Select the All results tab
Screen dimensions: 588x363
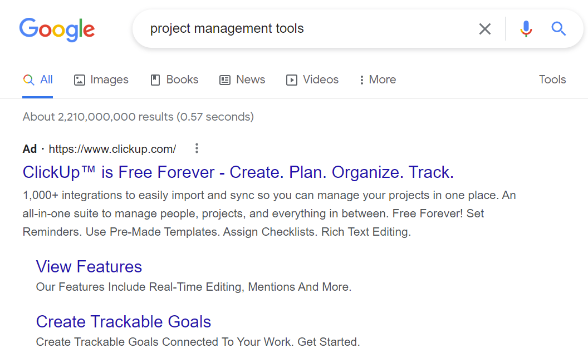[38, 79]
